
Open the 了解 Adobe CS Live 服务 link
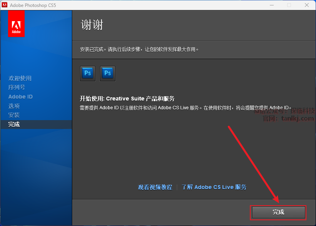(214, 187)
